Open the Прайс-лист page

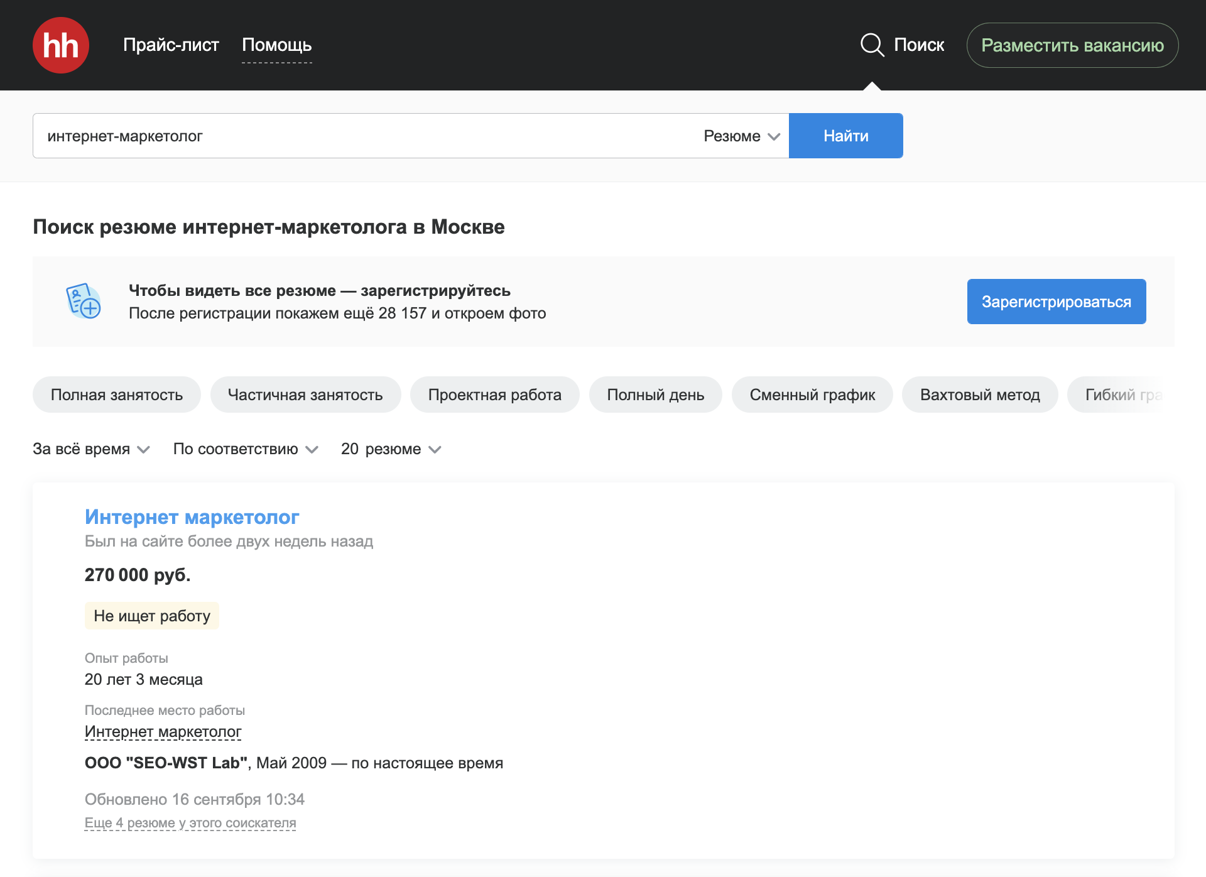point(171,45)
